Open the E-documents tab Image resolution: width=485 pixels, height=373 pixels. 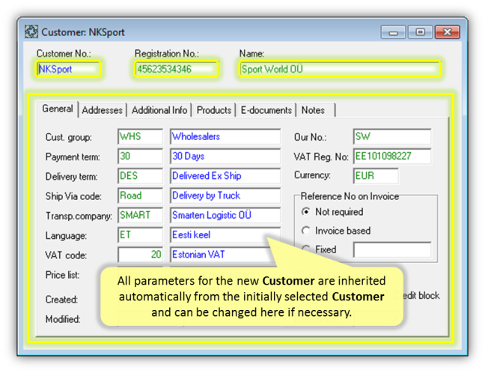266,110
